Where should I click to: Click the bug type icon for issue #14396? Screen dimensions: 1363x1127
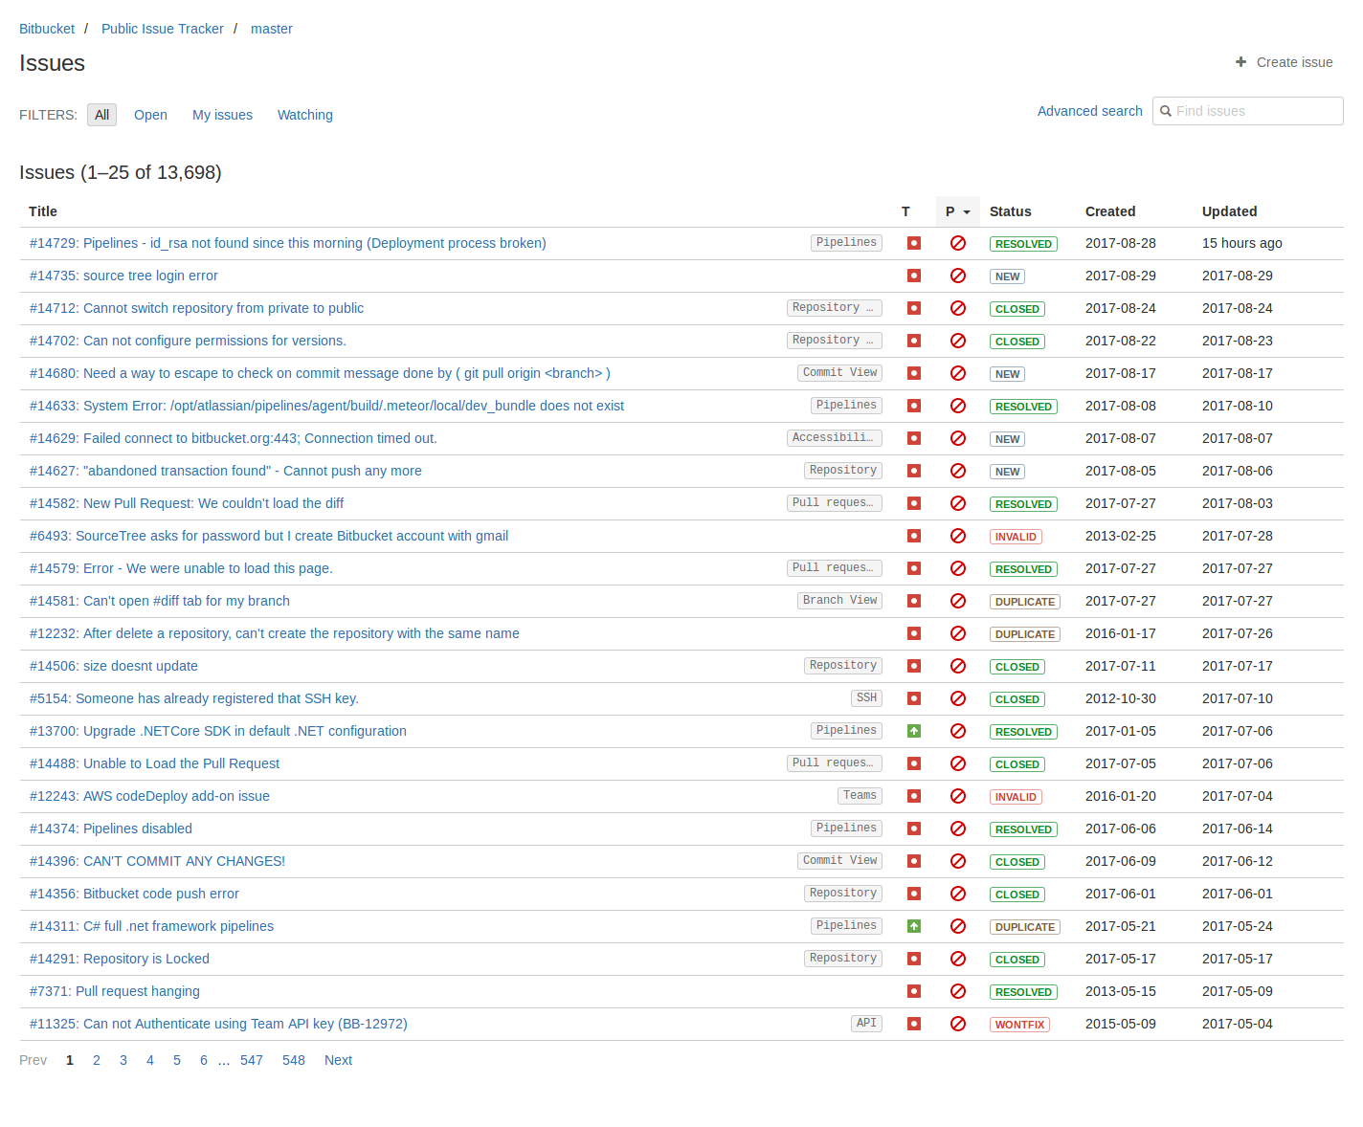pos(914,861)
